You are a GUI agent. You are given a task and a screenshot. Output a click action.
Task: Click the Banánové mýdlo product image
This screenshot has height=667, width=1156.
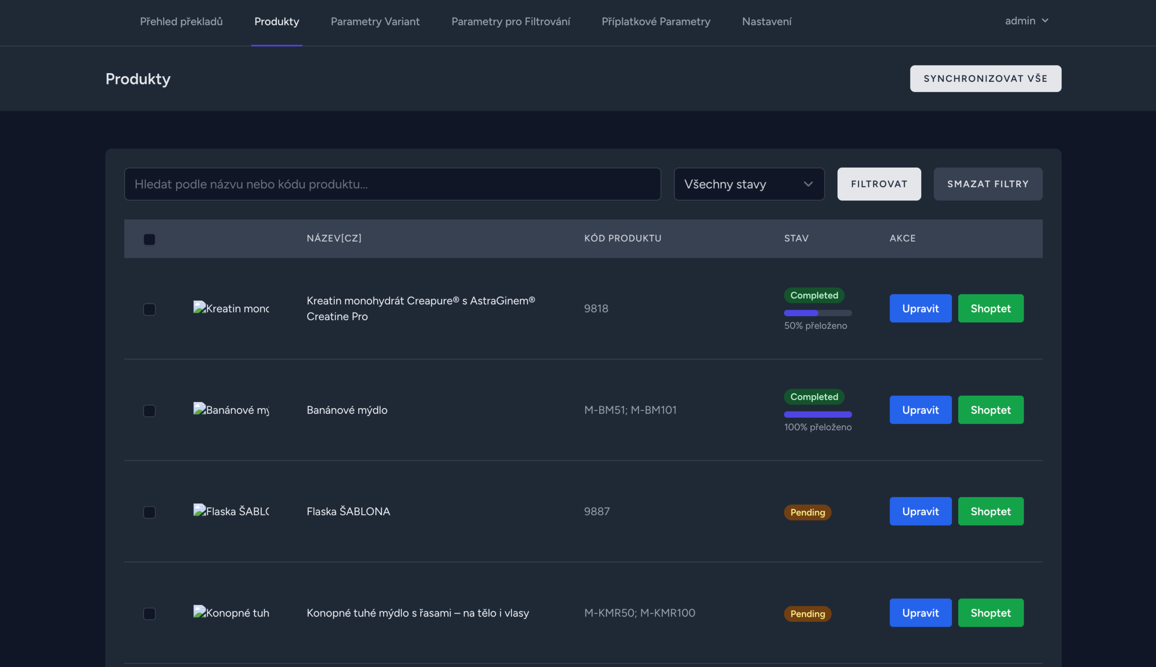click(231, 410)
